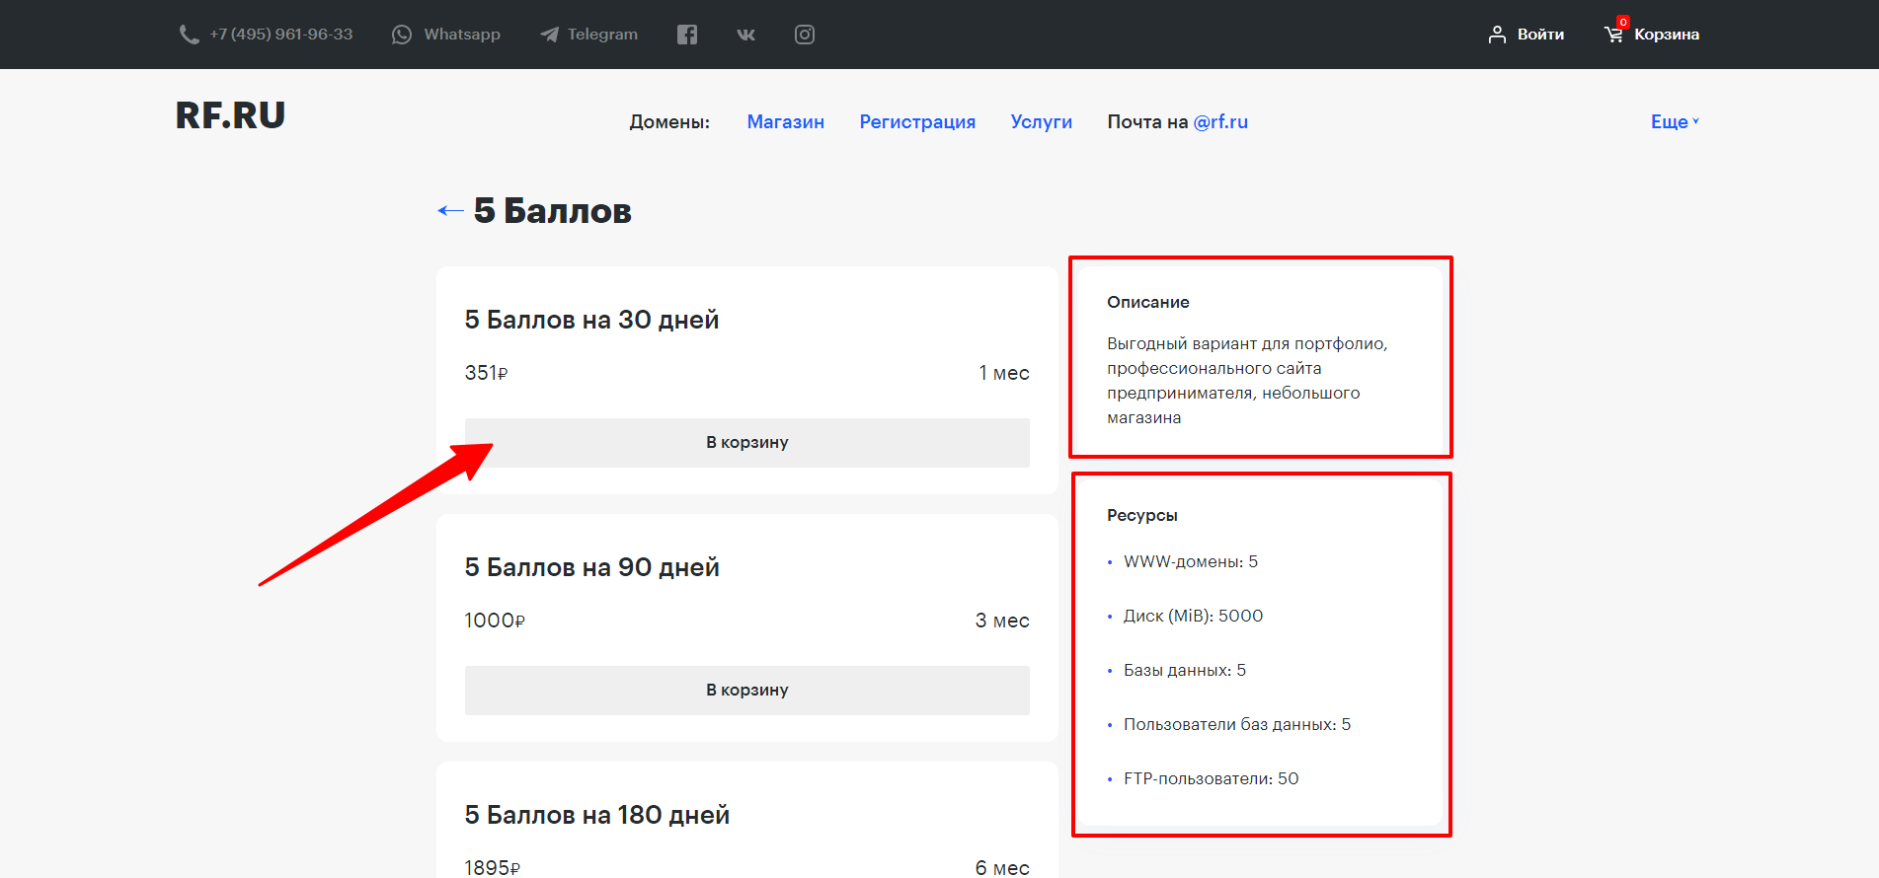Click the Whatsapp icon
This screenshot has height=878, width=1879.
tap(402, 35)
